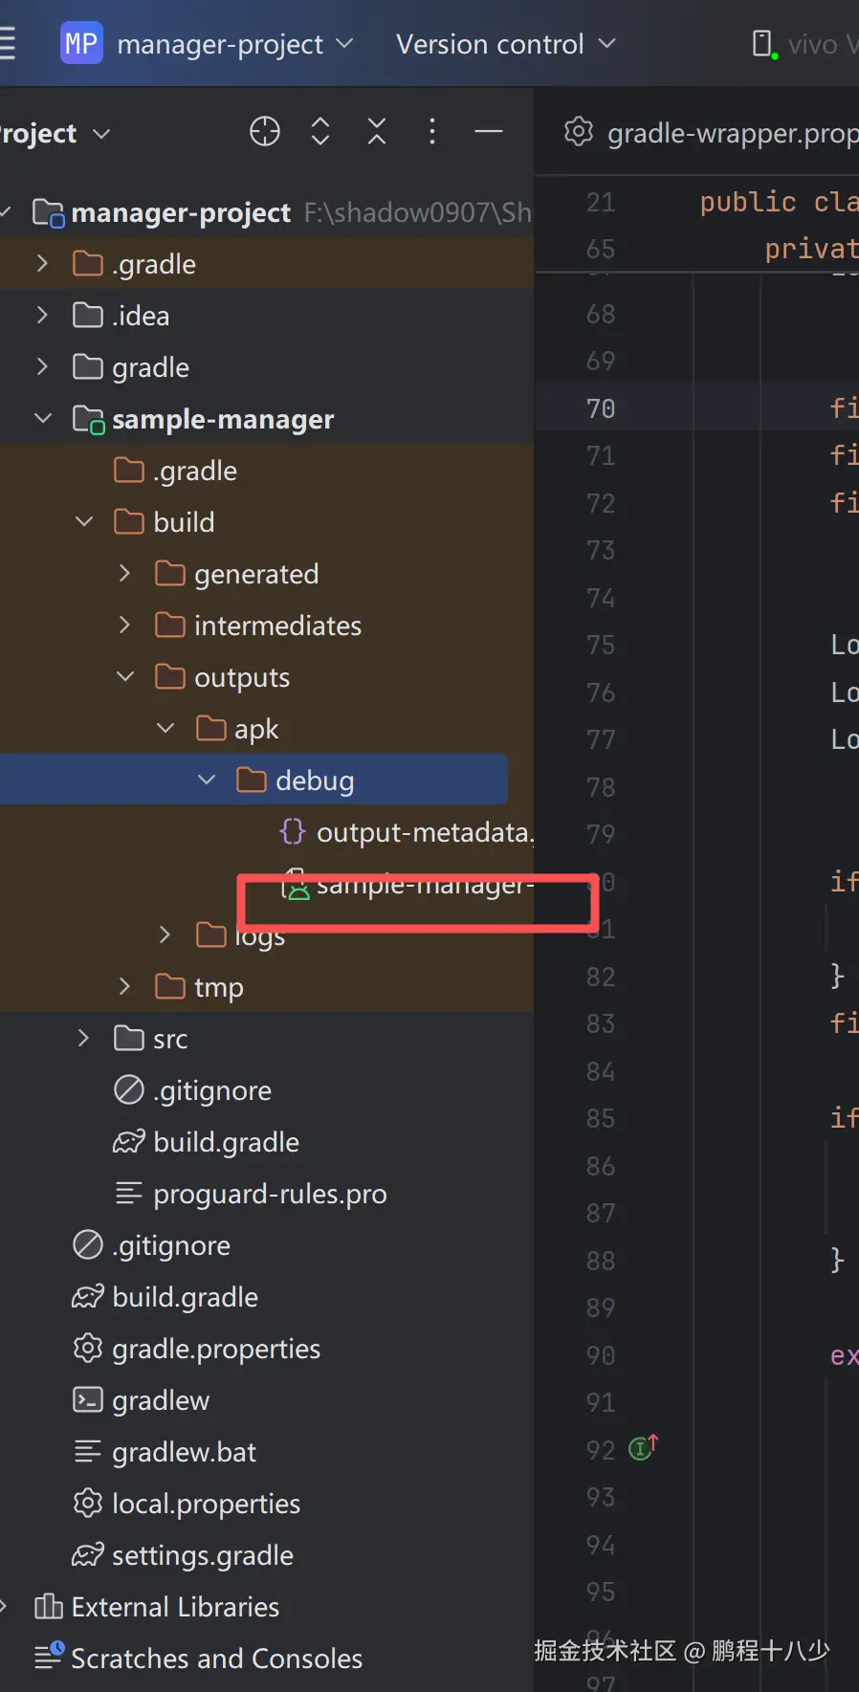Open the Project panel options menu
The height and width of the screenshot is (1692, 859).
(432, 131)
